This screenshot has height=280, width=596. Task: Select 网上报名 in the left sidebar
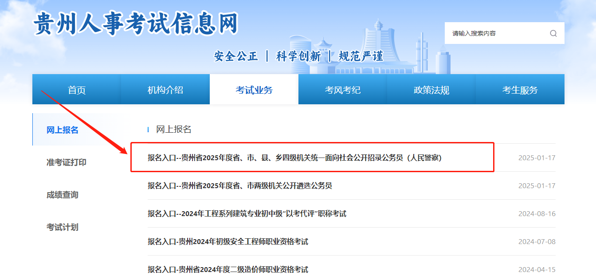(63, 130)
